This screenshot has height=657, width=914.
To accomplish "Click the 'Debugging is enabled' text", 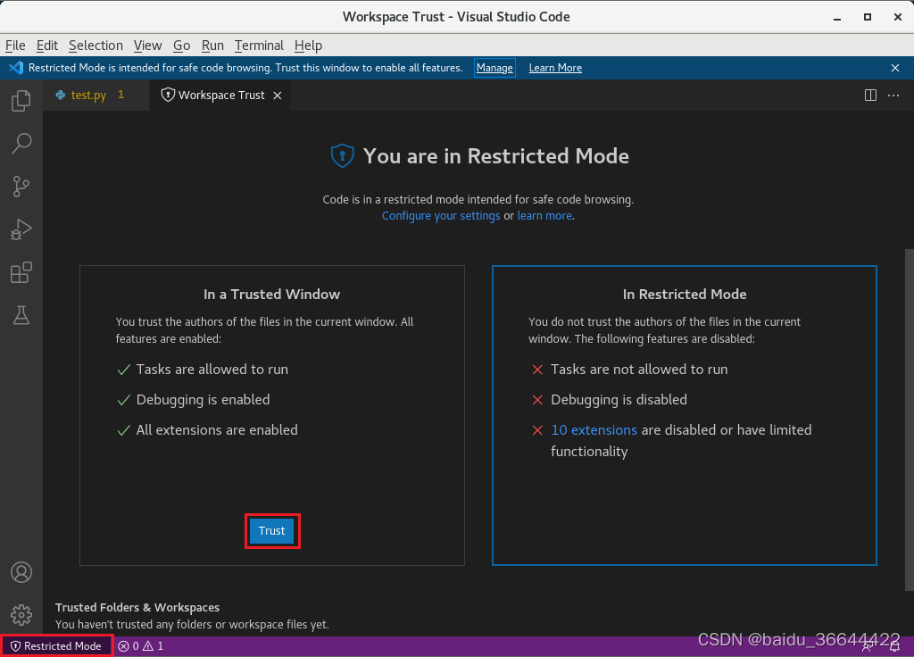I will coord(203,400).
